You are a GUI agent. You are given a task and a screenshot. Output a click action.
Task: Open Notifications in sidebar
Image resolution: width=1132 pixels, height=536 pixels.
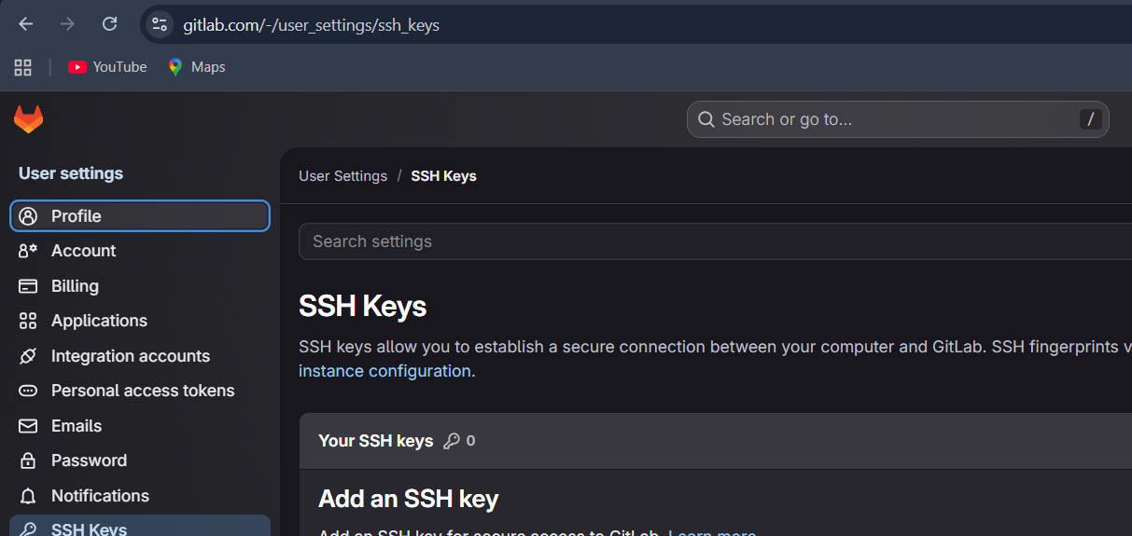click(140, 496)
